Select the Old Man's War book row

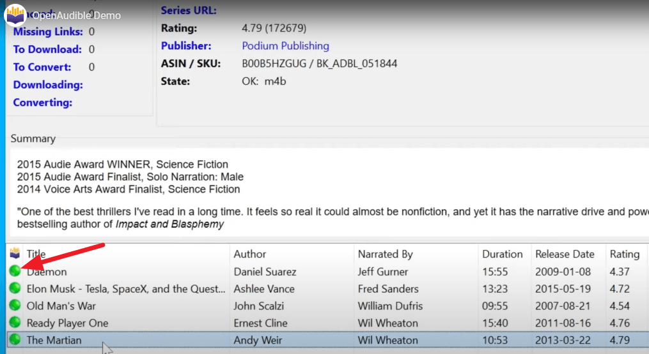(327, 306)
